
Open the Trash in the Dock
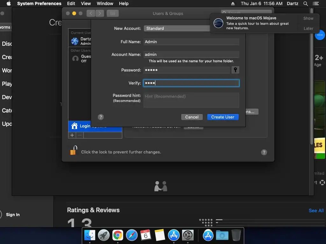236,235
